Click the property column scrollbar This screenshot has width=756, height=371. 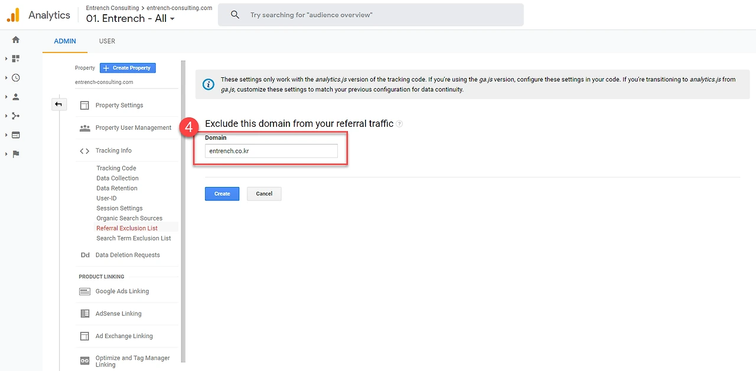point(183,211)
